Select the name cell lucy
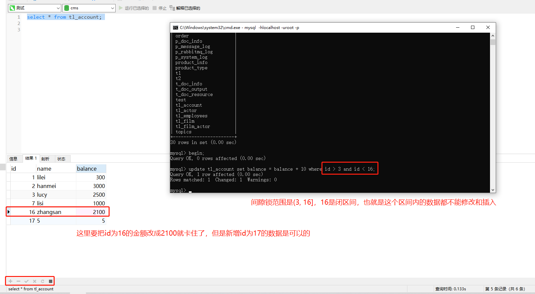The height and width of the screenshot is (294, 535). (56, 195)
